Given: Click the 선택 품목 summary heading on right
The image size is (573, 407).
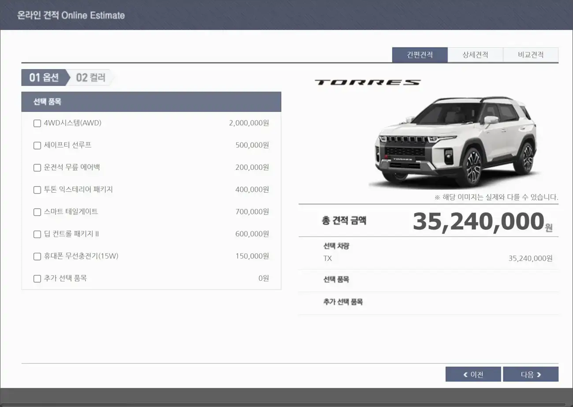Looking at the screenshot, I should tap(336, 279).
